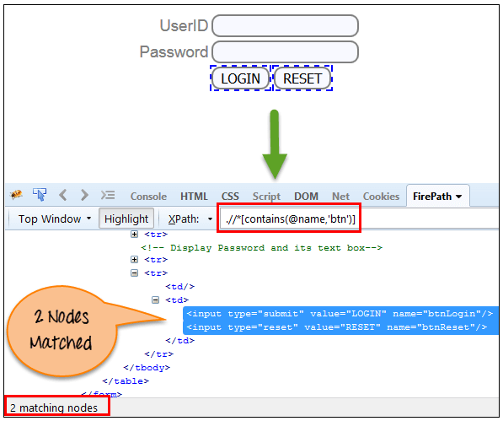Image resolution: width=503 pixels, height=421 pixels.
Task: Toggle the Highlight button in FirePath
Action: coord(126,219)
